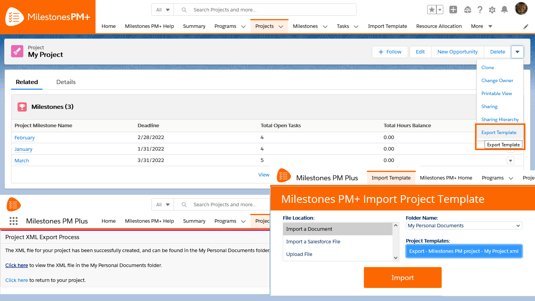Click the Milestones trophy icon on the related list

tap(22, 107)
